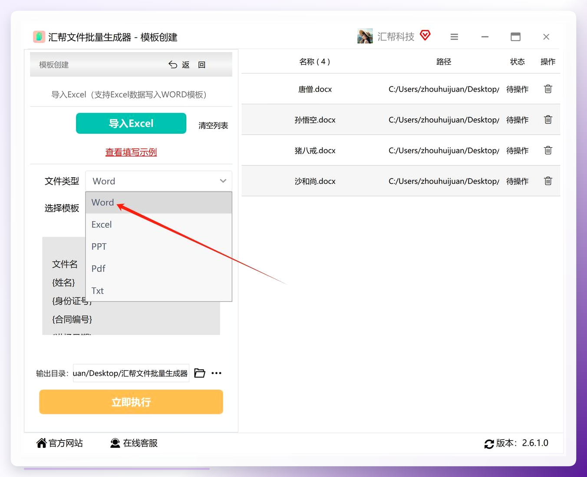Open the output folder icon
This screenshot has width=587, height=477.
200,373
